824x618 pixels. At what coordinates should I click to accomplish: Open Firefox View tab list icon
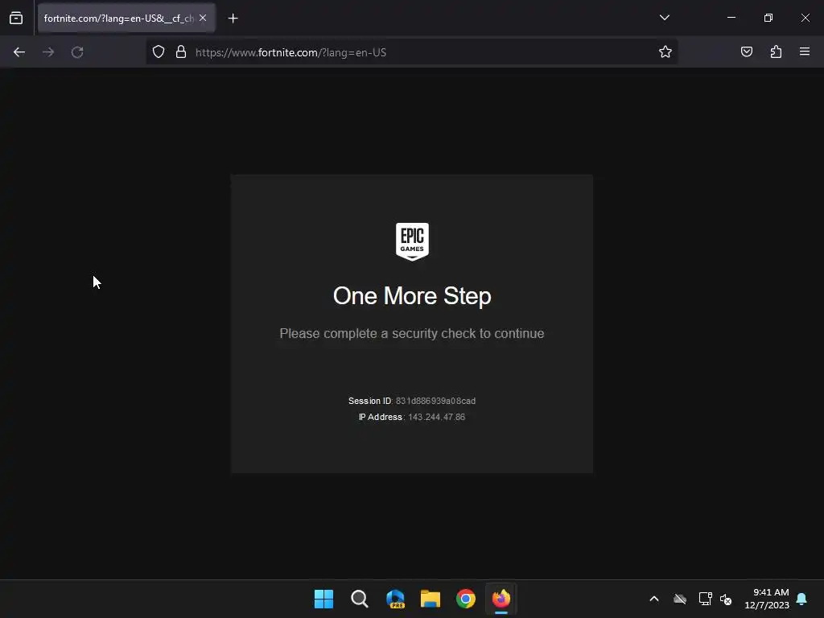16,18
